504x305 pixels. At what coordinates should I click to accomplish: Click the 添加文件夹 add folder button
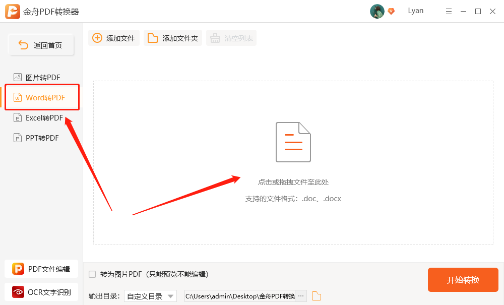point(172,38)
